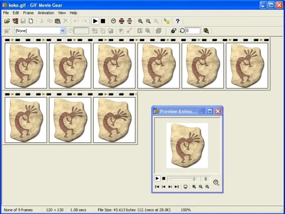Click the Stop animation square in main toolbar
The width and height of the screenshot is (285, 214).
[103, 21]
